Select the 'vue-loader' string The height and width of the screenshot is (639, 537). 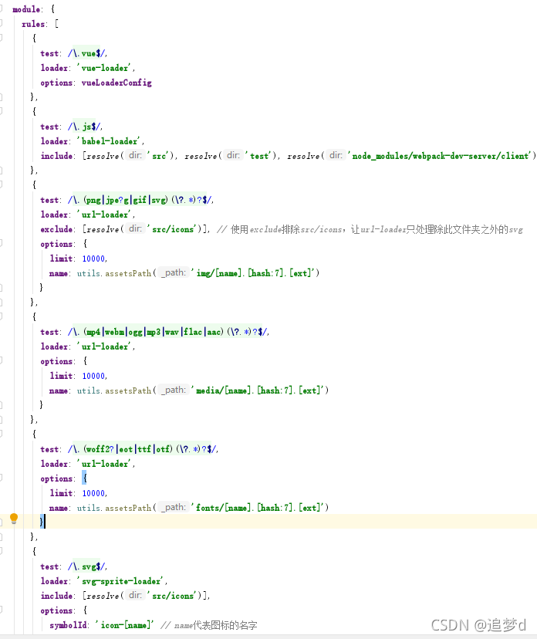pyautogui.click(x=104, y=68)
